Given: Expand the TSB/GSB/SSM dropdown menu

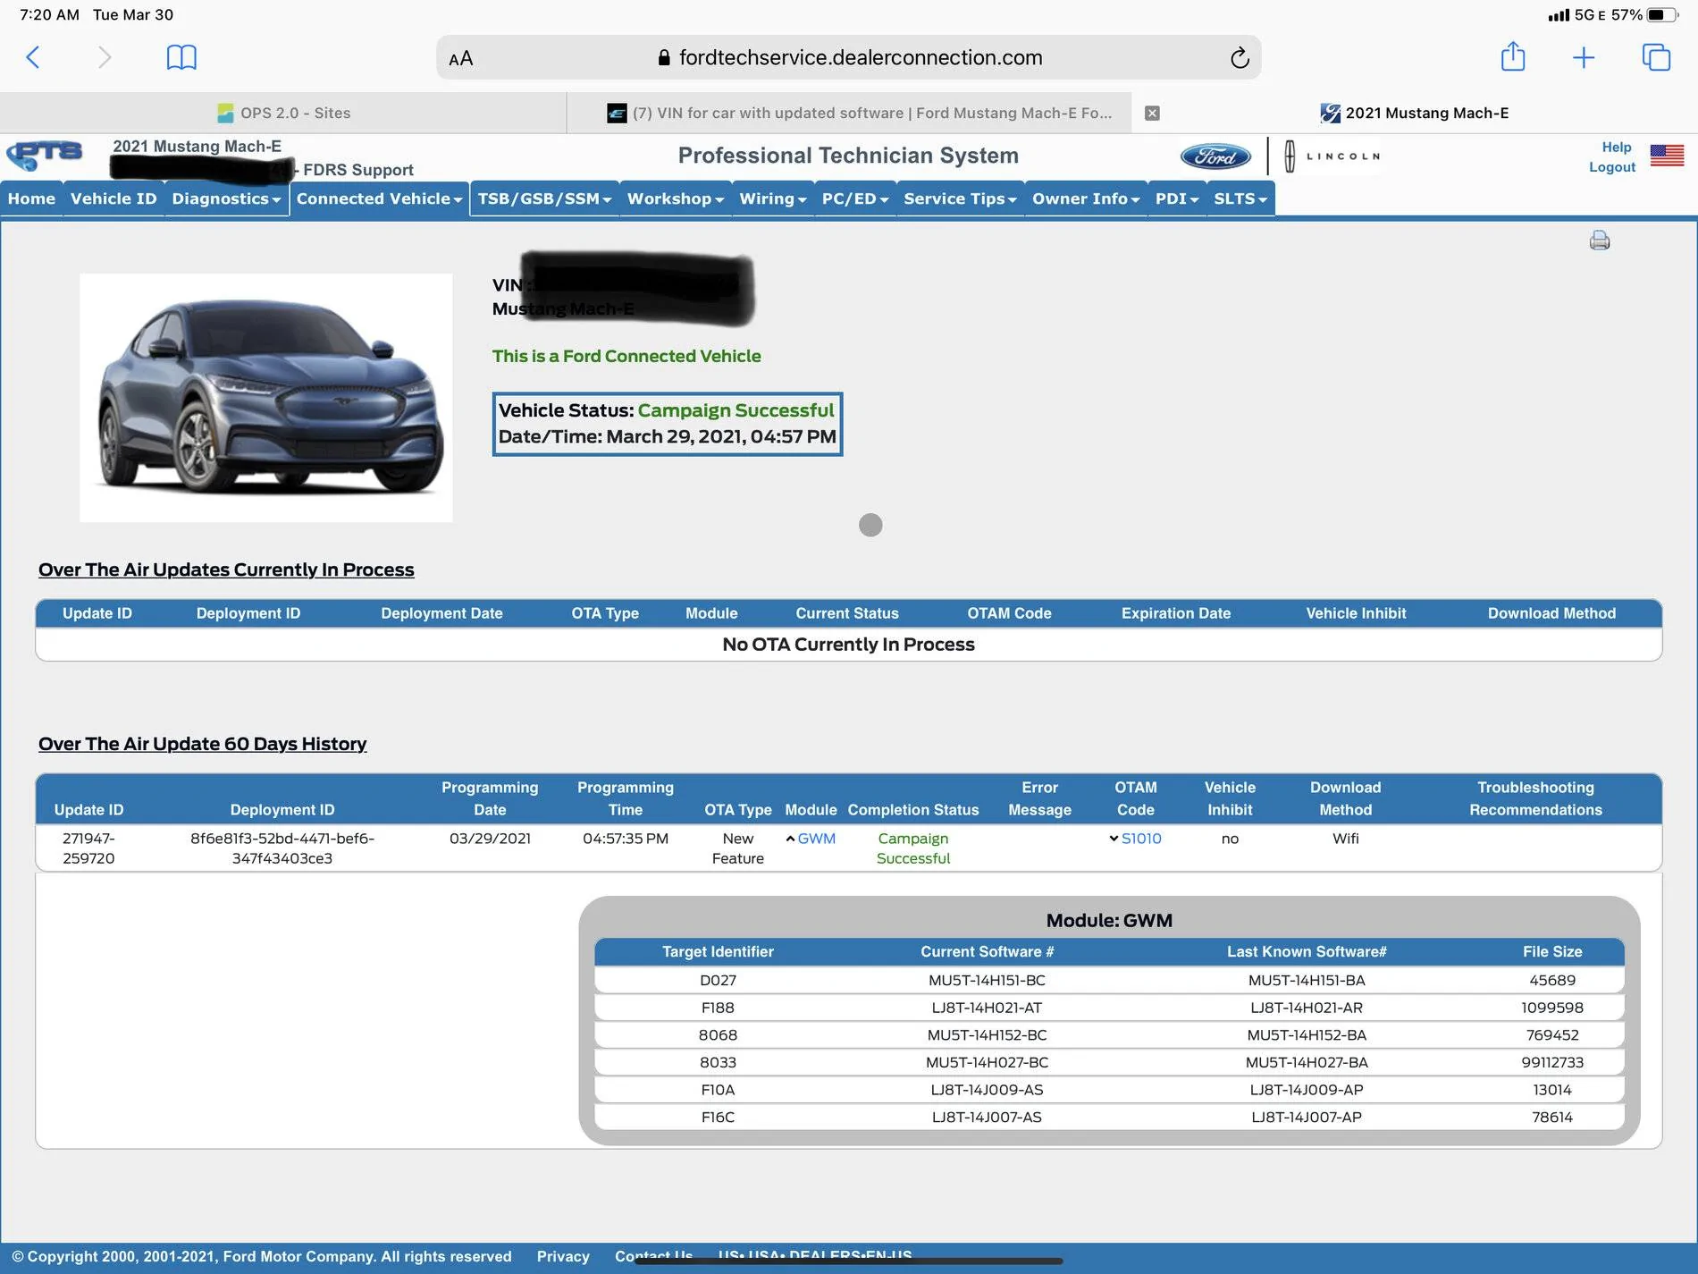Looking at the screenshot, I should pyautogui.click(x=544, y=198).
